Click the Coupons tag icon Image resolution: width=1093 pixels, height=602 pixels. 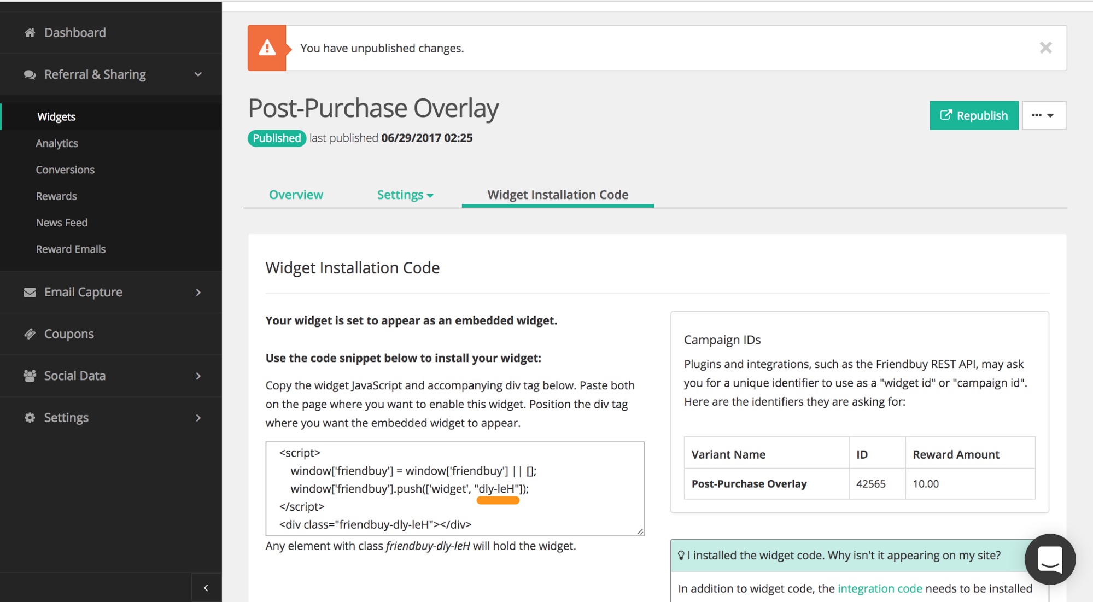point(30,334)
